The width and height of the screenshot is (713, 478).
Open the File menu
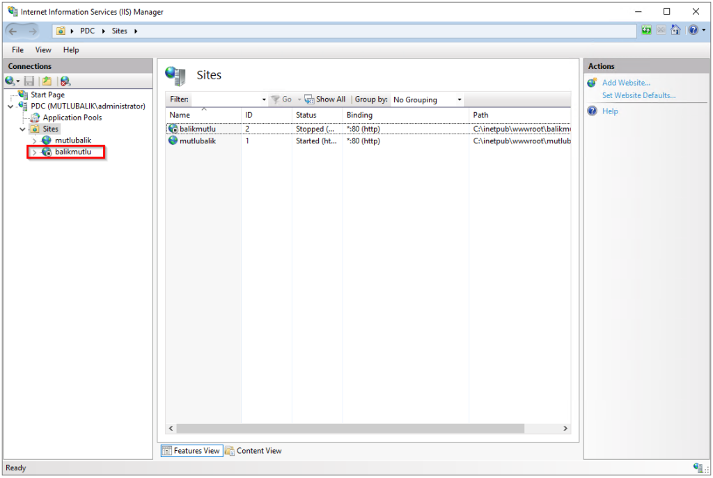17,50
